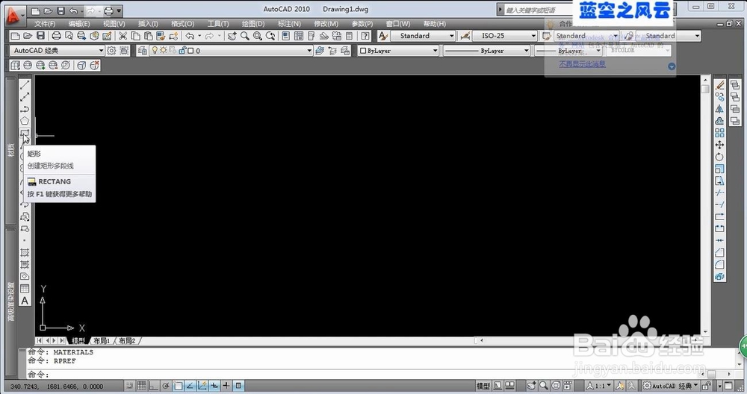Click the Move tool in modify toolbar
This screenshot has height=394, width=747.
pyautogui.click(x=719, y=145)
